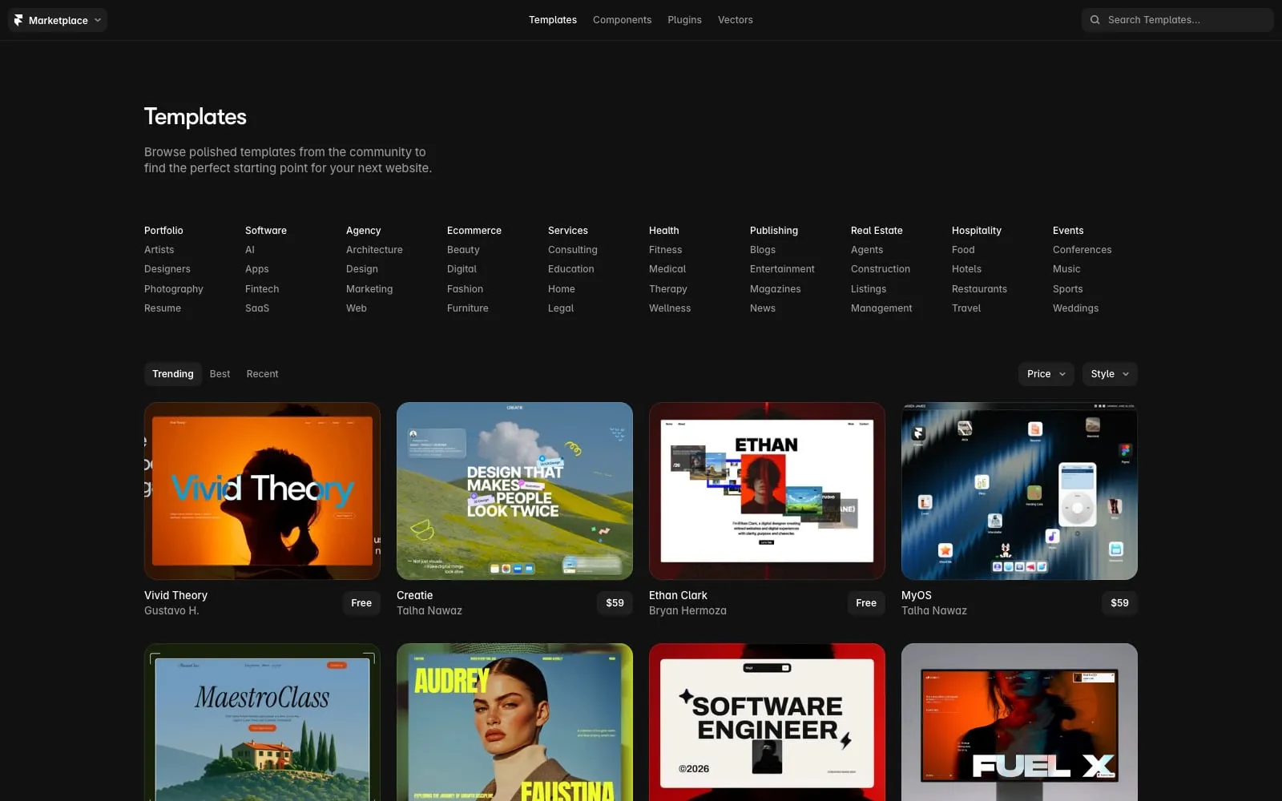The image size is (1282, 801).
Task: Open the Restaurants hospitality category
Action: [x=979, y=289]
